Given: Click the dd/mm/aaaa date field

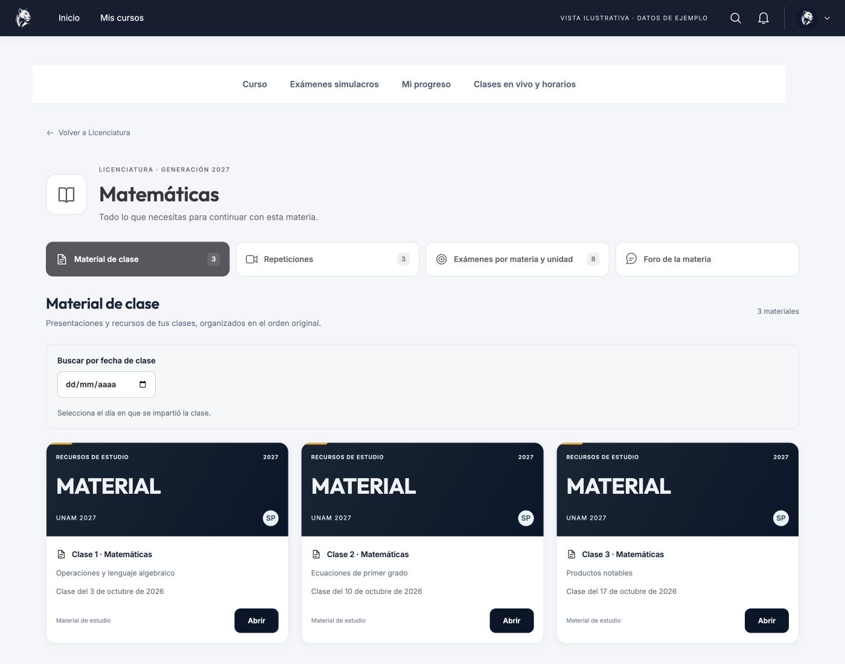Looking at the screenshot, I should pyautogui.click(x=106, y=385).
